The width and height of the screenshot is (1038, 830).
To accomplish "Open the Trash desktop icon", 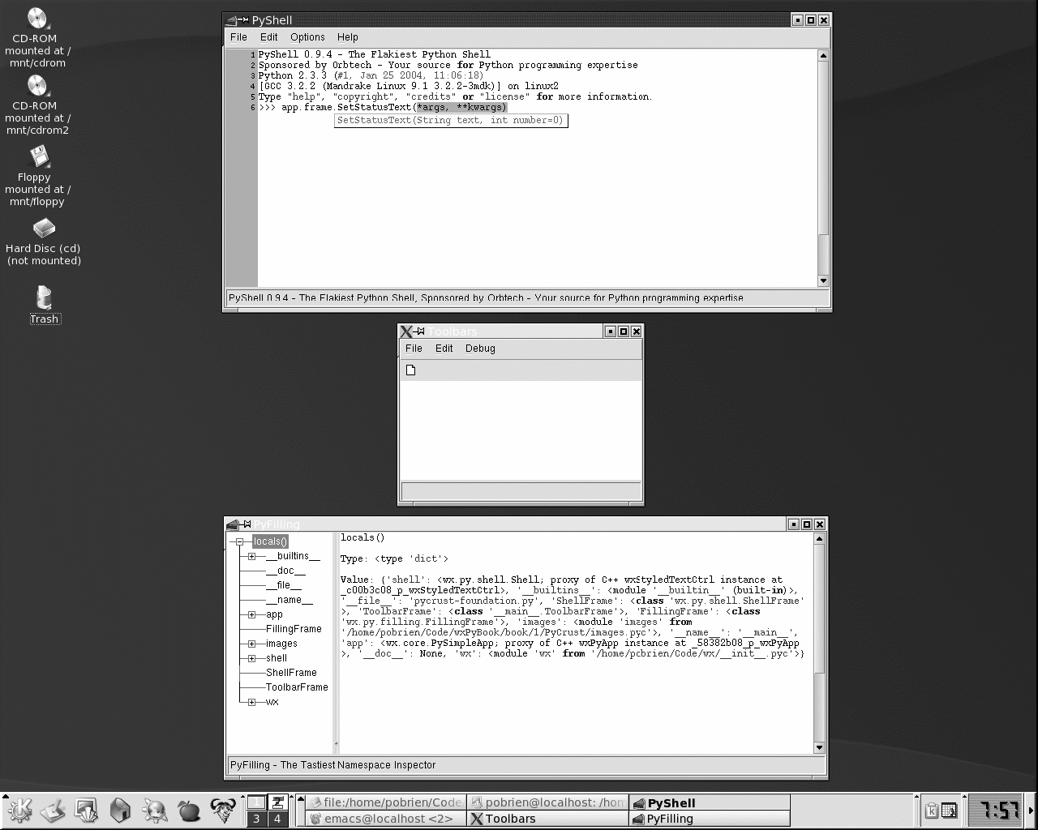I will pyautogui.click(x=45, y=305).
